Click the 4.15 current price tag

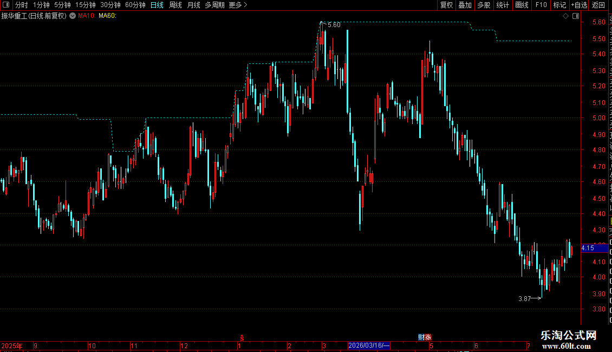tap(595, 248)
